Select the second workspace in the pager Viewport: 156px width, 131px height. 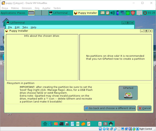pos(38,13)
